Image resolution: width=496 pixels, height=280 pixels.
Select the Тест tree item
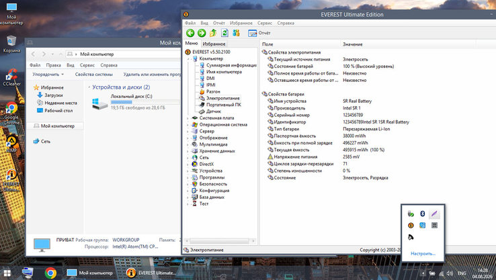coord(200,204)
